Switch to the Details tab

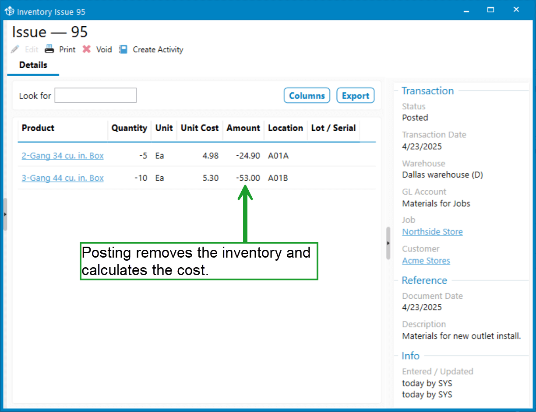click(x=33, y=65)
